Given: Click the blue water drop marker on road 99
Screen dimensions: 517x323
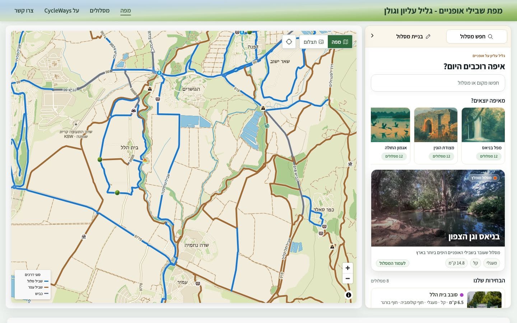Looking at the screenshot, I should click(159, 72).
